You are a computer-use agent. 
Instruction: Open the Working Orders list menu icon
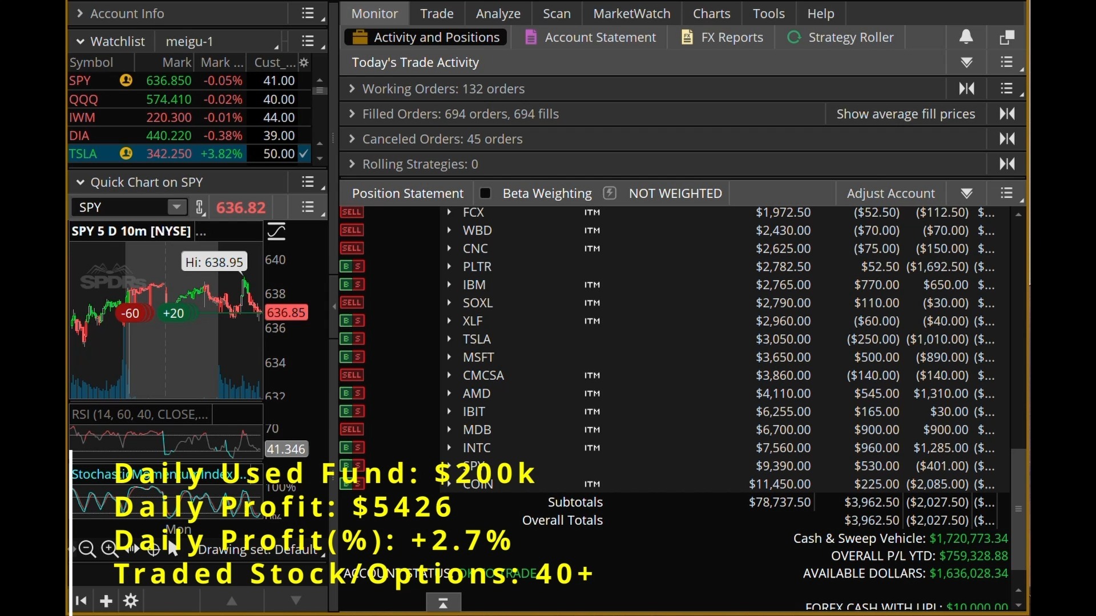point(1007,88)
